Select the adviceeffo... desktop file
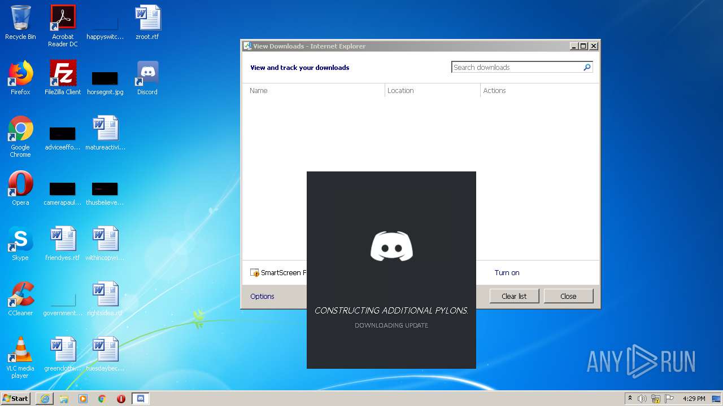The width and height of the screenshot is (723, 406). pos(63,138)
